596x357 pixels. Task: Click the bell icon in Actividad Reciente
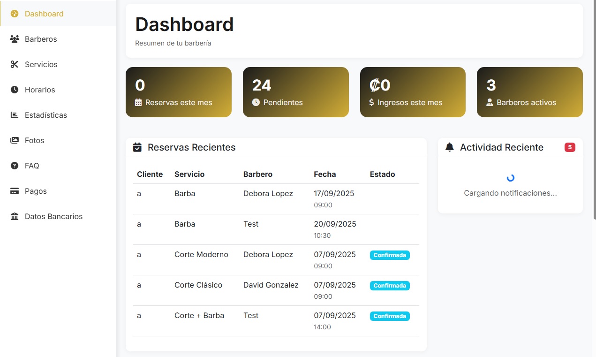(x=450, y=147)
